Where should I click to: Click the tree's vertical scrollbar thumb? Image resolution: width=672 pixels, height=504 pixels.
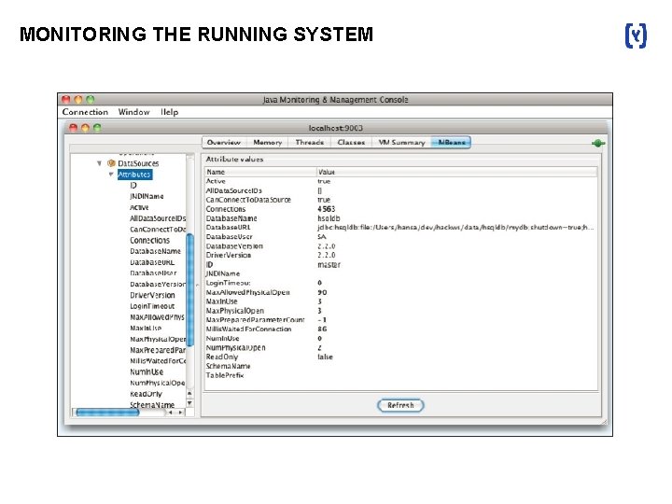click(189, 289)
